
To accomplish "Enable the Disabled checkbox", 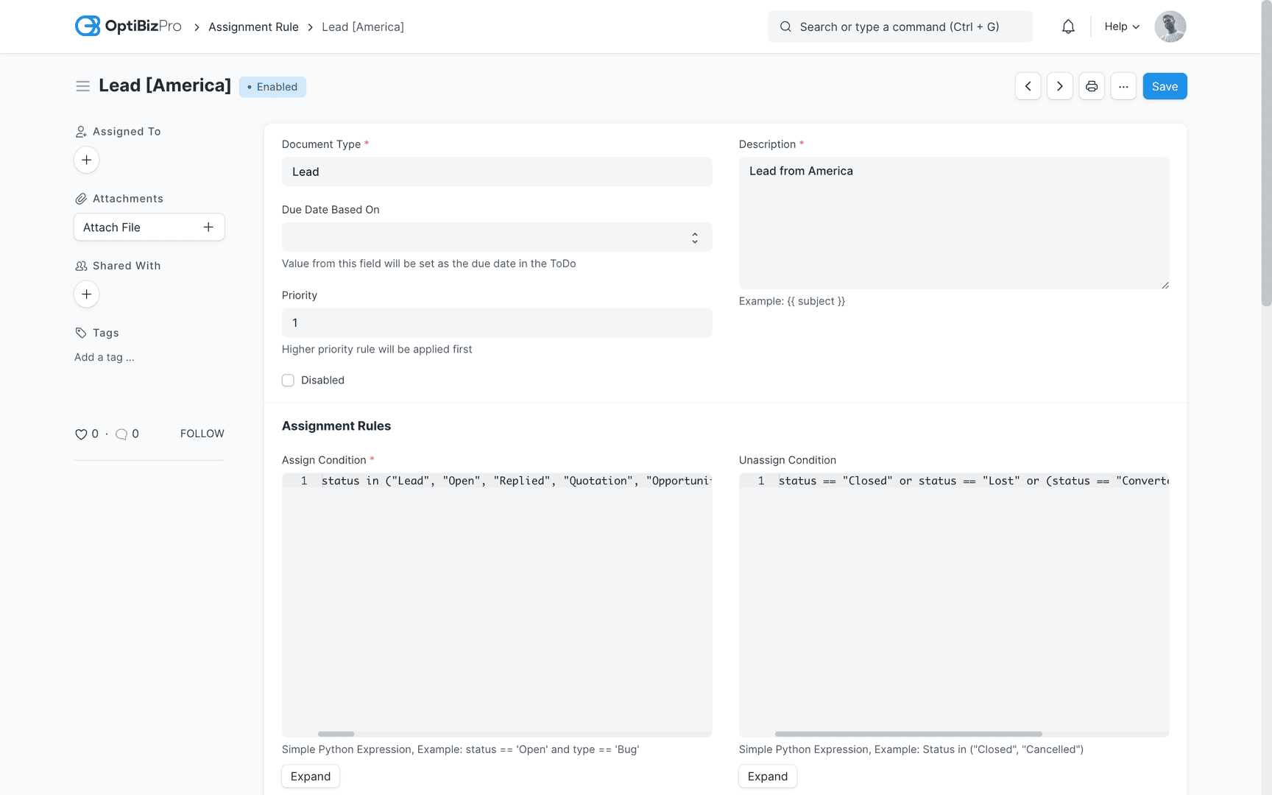I will click(x=288, y=380).
